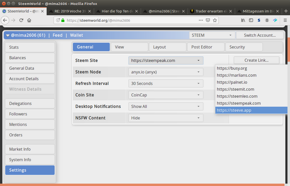Click the green padlock security icon

click(x=63, y=20)
